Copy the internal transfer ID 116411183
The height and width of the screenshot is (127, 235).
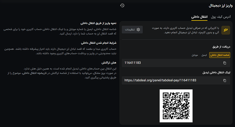(x=224, y=63)
